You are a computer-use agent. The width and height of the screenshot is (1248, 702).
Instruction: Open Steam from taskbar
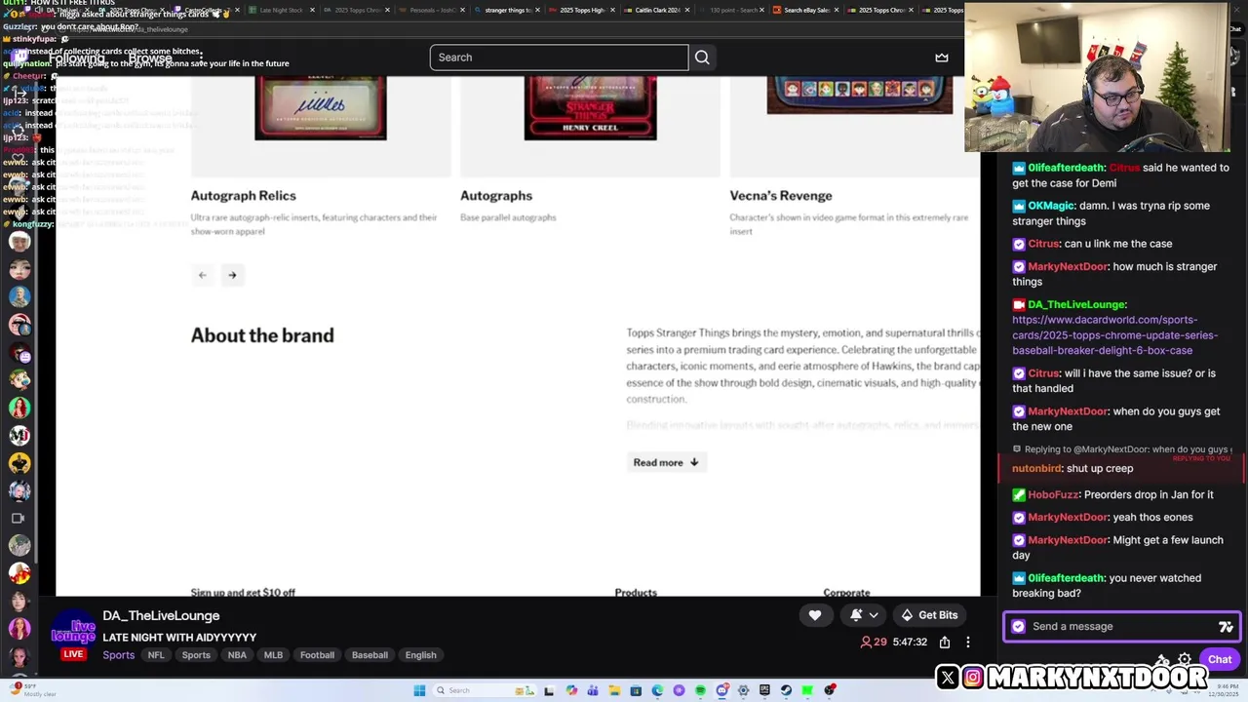point(786,690)
